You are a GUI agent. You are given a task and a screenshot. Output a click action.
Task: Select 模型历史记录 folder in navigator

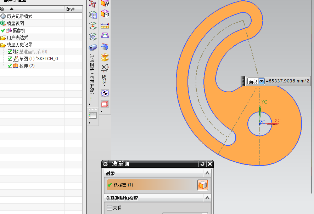[x=19, y=45]
